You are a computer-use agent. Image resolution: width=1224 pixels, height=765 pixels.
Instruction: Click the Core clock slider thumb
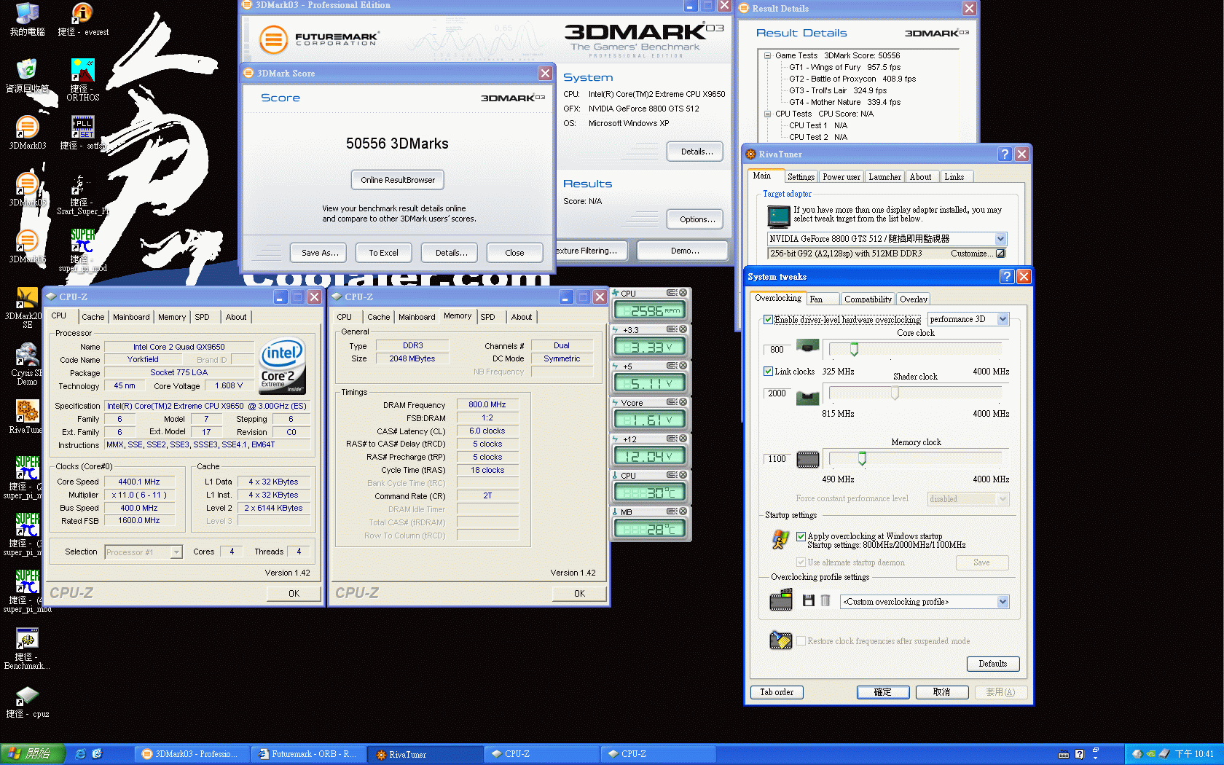click(x=854, y=349)
